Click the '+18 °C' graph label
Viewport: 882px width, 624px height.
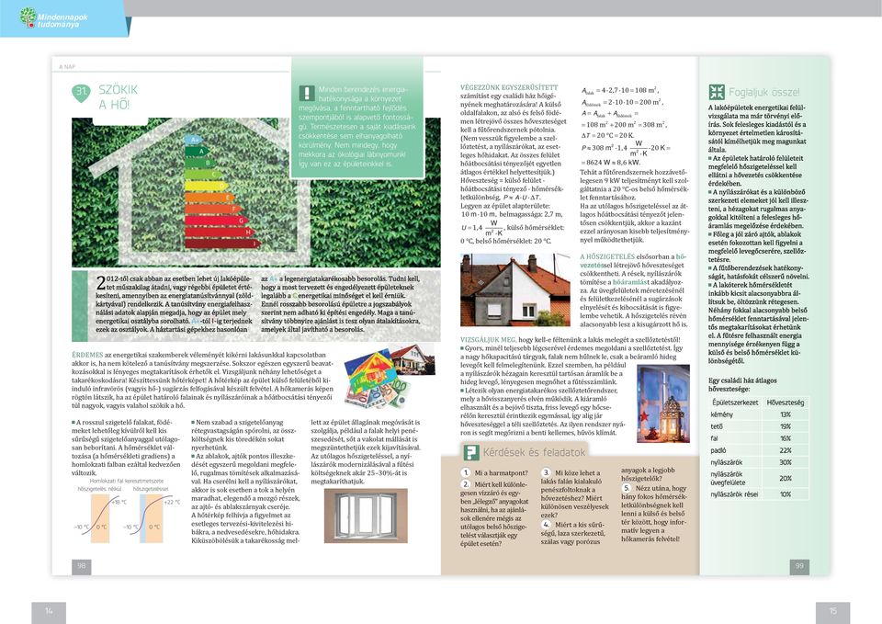point(119,502)
